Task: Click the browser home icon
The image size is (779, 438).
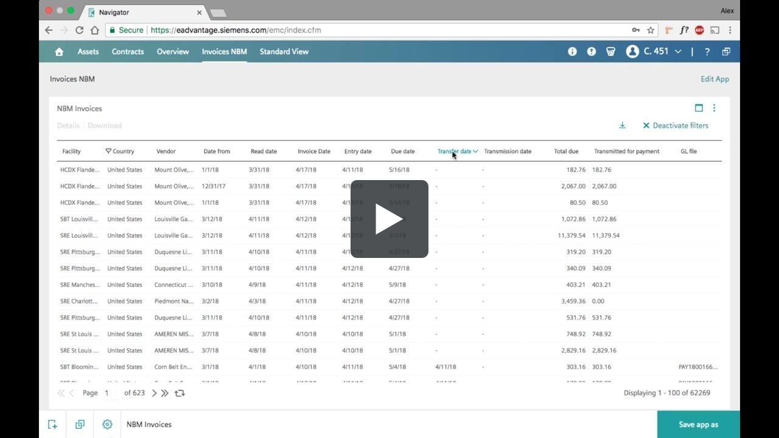Action: 94,30
